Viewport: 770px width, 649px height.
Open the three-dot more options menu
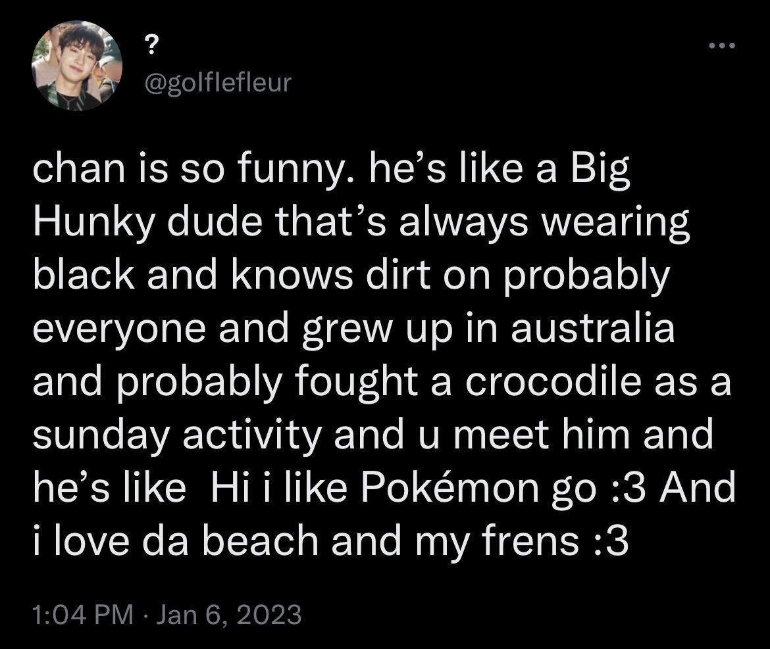723,46
